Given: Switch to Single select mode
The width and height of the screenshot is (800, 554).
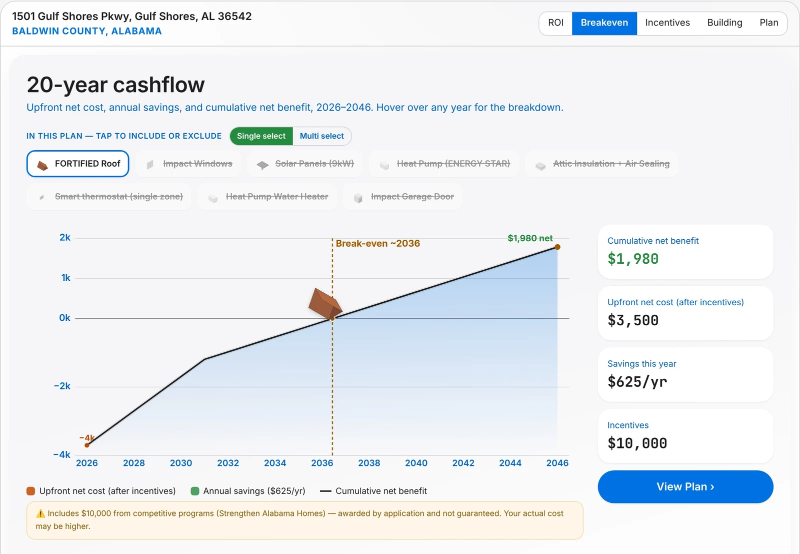Looking at the screenshot, I should [261, 136].
